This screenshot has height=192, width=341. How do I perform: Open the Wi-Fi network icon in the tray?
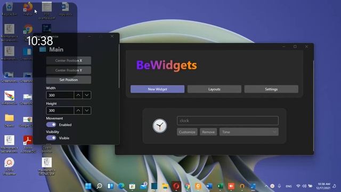(x=298, y=186)
